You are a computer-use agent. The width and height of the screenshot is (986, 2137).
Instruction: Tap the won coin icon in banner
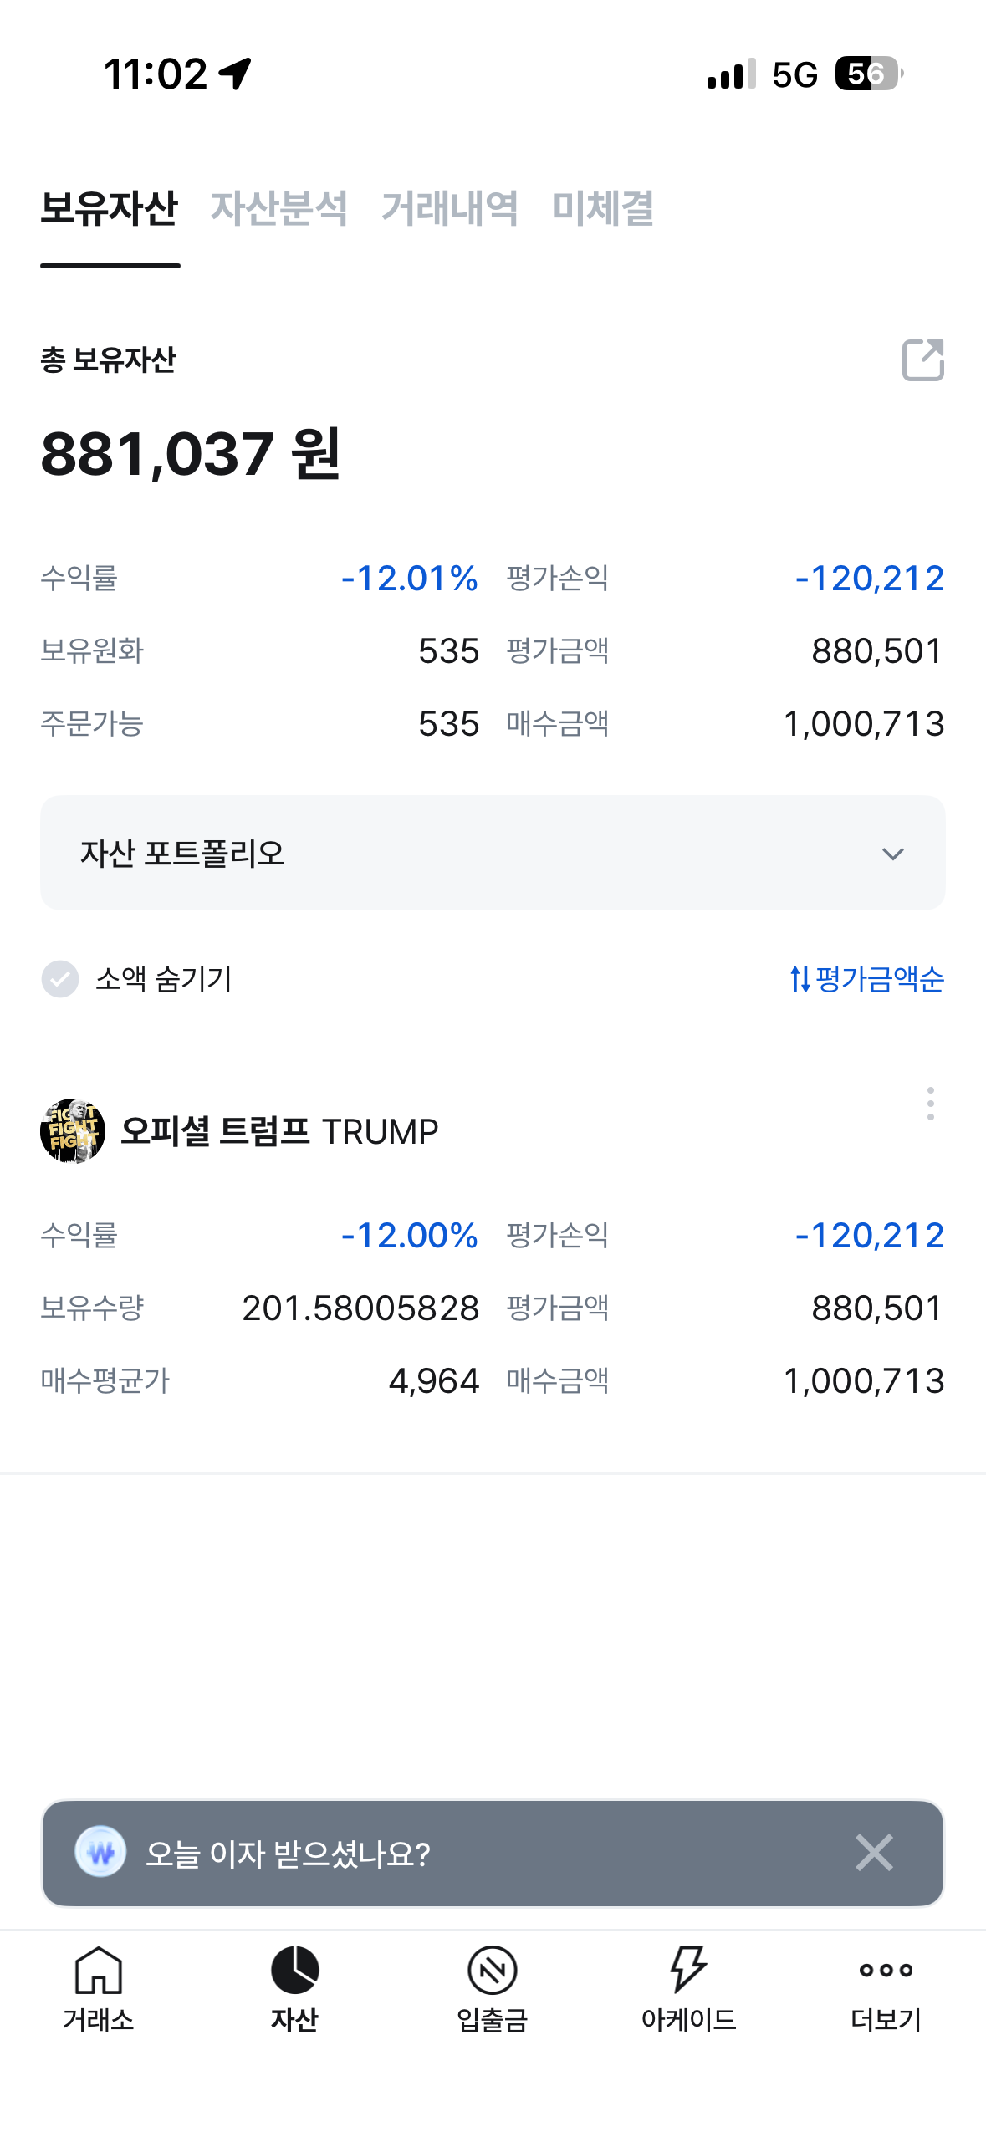coord(100,1853)
